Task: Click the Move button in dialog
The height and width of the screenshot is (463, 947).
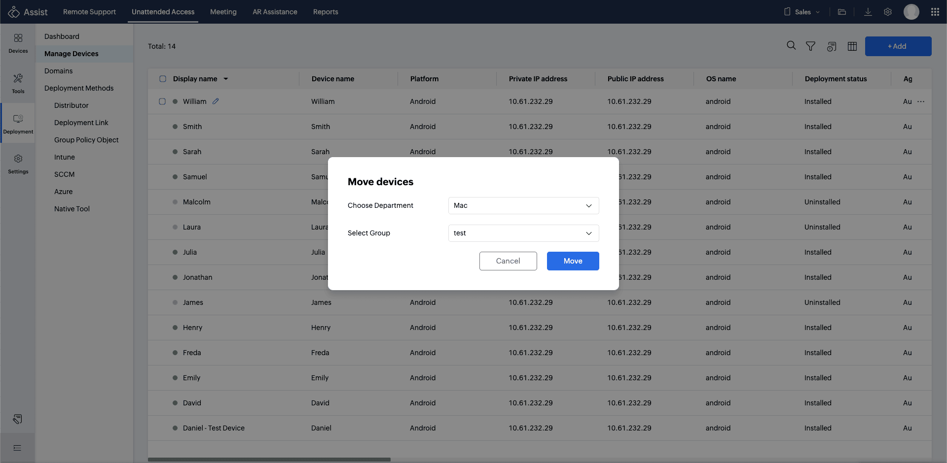Action: point(573,261)
